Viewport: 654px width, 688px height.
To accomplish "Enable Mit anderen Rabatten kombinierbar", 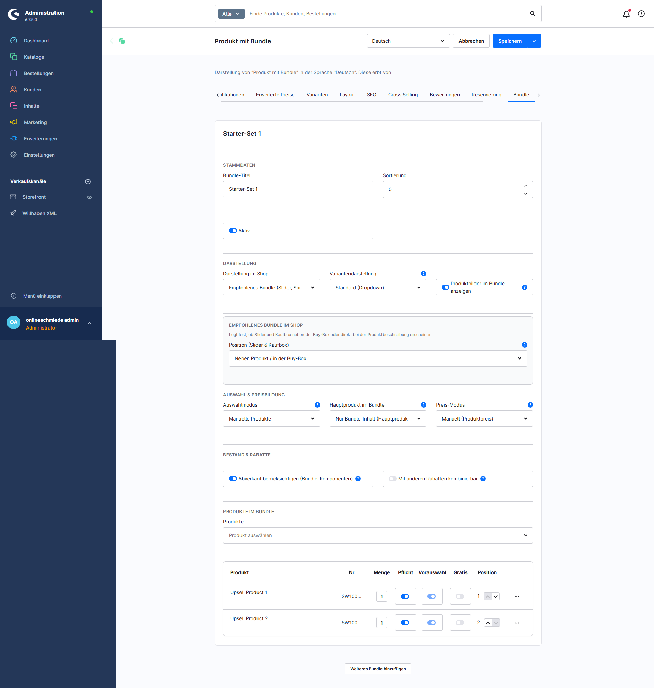I will click(392, 479).
